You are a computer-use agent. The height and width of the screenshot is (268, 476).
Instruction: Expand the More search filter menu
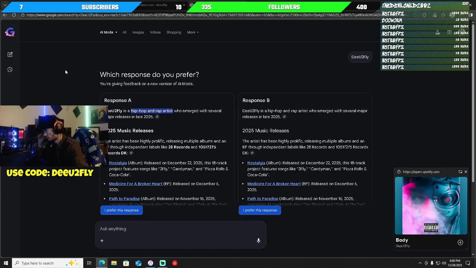(x=193, y=32)
